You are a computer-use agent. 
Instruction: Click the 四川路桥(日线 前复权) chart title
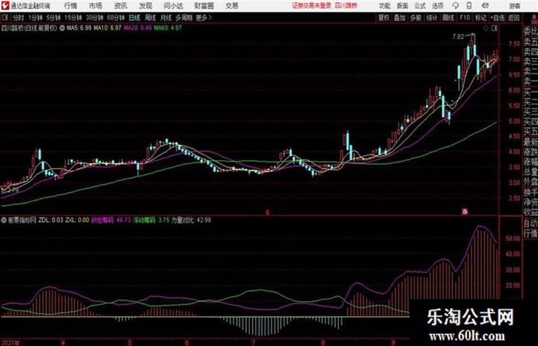[x=29, y=28]
